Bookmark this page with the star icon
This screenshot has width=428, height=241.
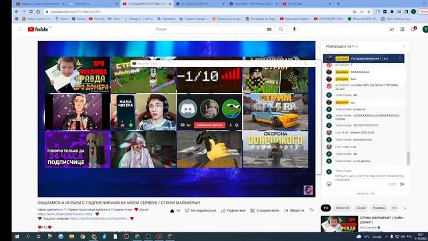click(369, 12)
